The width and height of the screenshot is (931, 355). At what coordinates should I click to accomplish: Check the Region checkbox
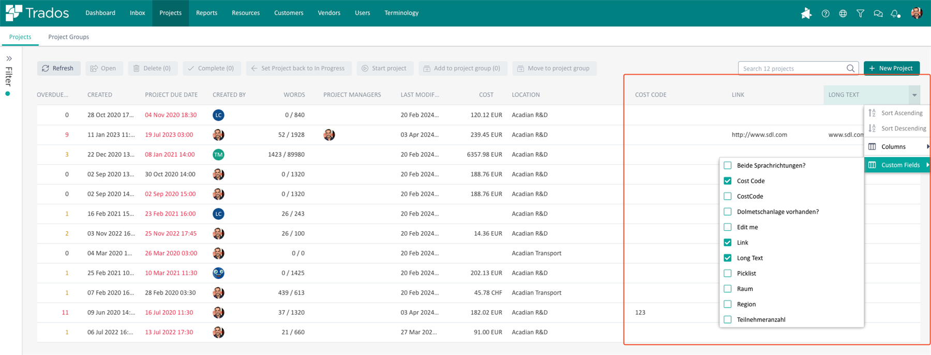click(728, 304)
